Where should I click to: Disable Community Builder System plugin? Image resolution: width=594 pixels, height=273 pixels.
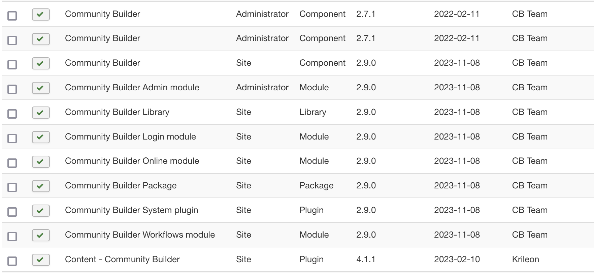click(41, 211)
